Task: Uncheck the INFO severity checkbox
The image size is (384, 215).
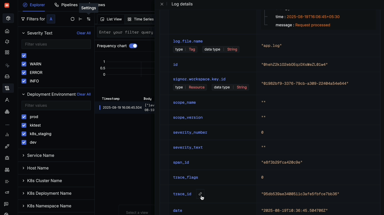Action: pos(24,81)
